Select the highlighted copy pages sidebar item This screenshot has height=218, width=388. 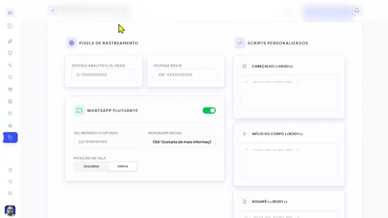(10, 138)
